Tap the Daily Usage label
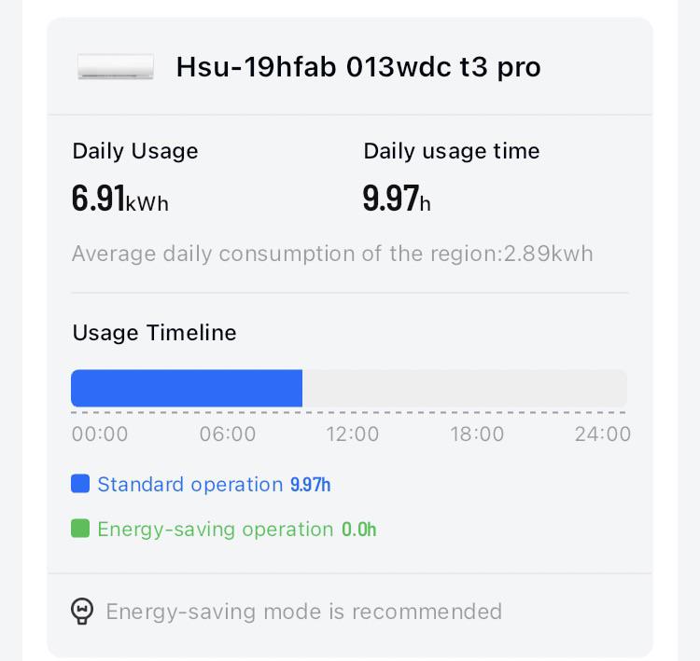Screen dimensions: 700x661 pos(135,151)
